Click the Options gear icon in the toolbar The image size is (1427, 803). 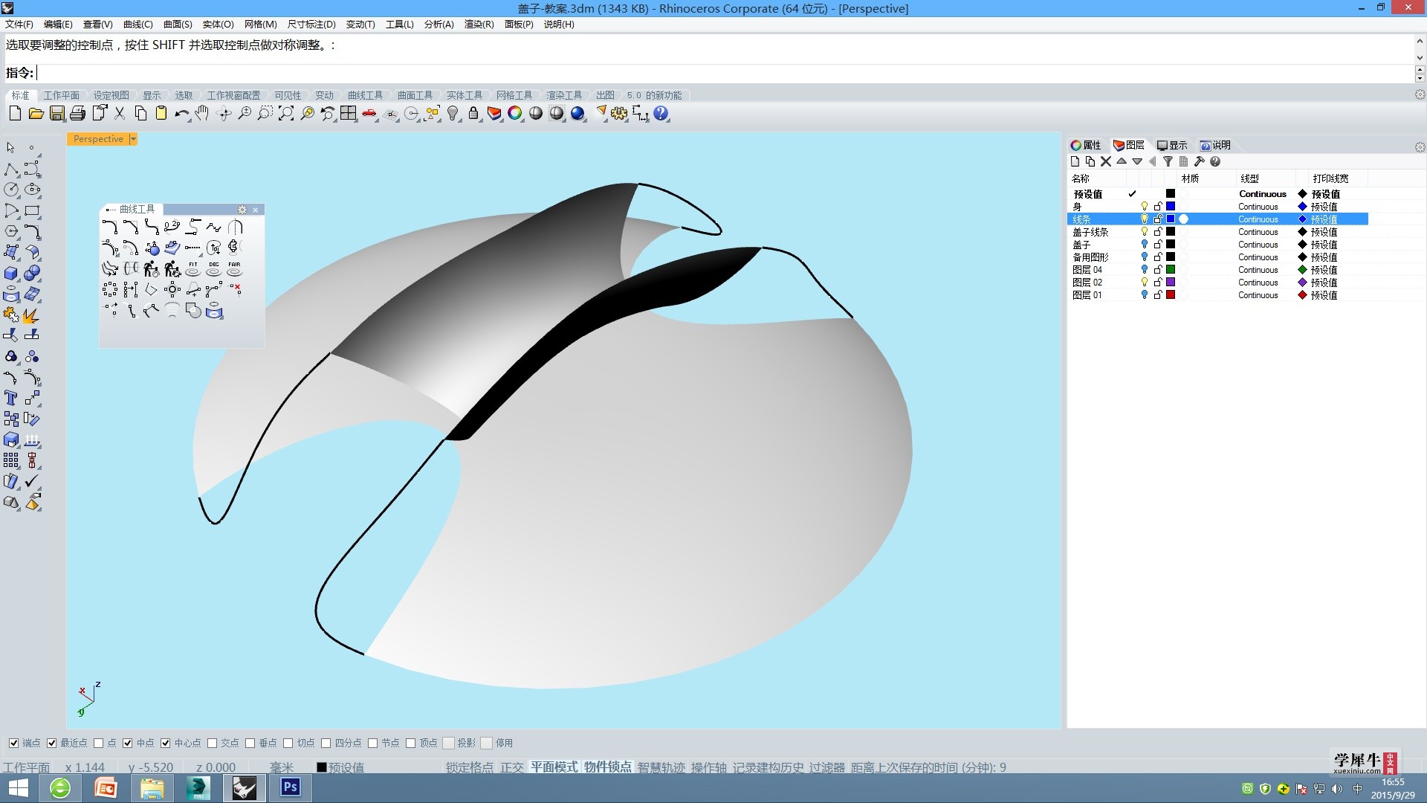(x=619, y=114)
